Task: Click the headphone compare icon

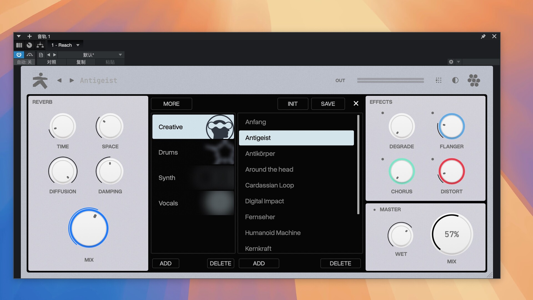Action: (30, 55)
